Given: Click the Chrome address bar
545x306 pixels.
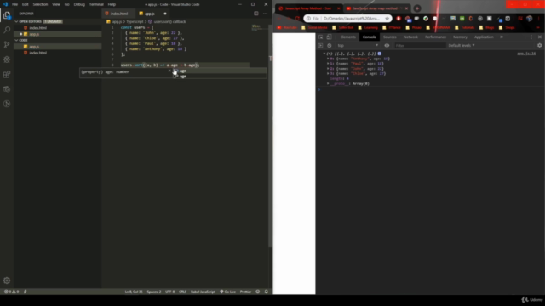Looking at the screenshot, I should 347,19.
